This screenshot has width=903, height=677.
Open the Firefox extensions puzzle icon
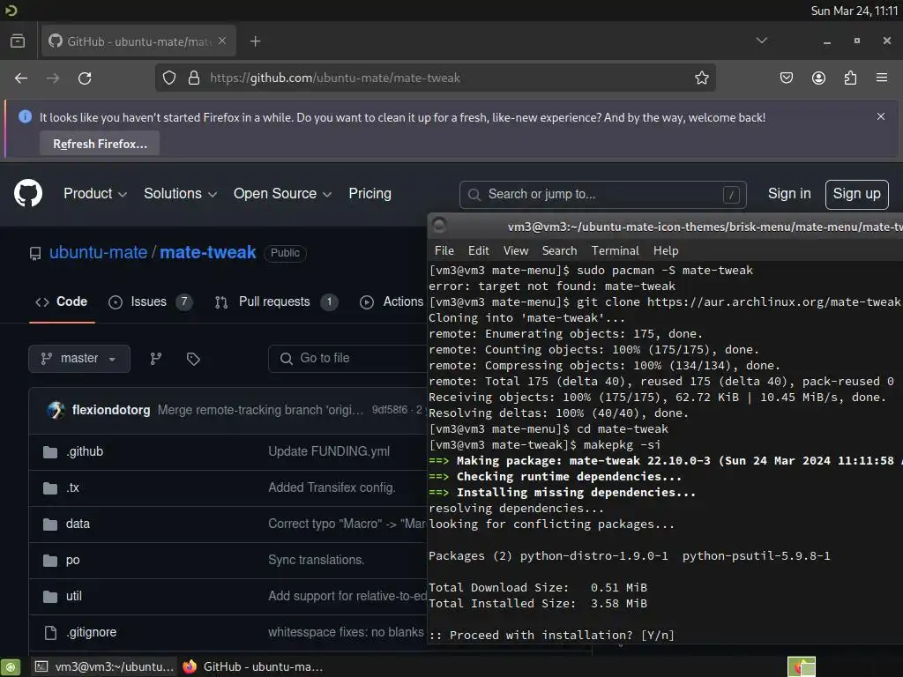click(850, 78)
